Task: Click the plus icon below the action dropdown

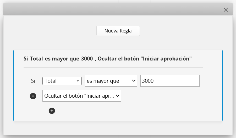Action: (x=52, y=111)
